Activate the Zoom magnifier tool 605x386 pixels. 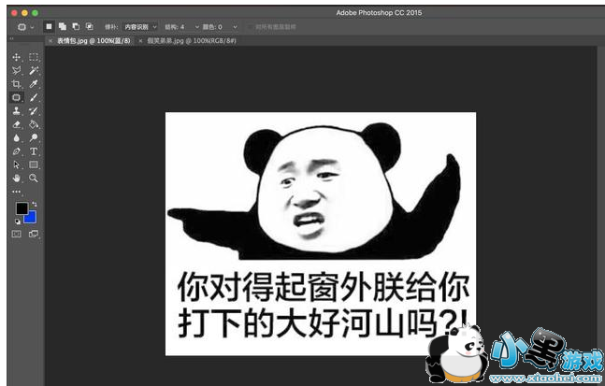click(x=34, y=178)
